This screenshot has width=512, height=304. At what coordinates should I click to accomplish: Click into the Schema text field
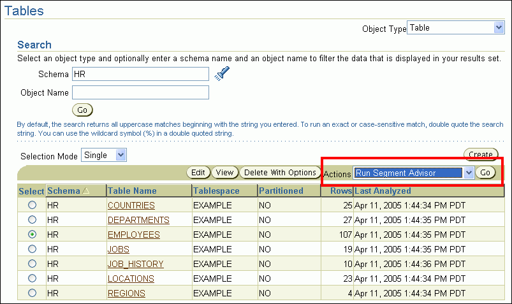tap(141, 74)
